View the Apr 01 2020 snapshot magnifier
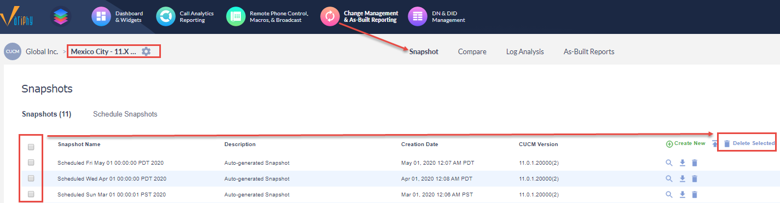The height and width of the screenshot is (203, 780). pyautogui.click(x=669, y=178)
